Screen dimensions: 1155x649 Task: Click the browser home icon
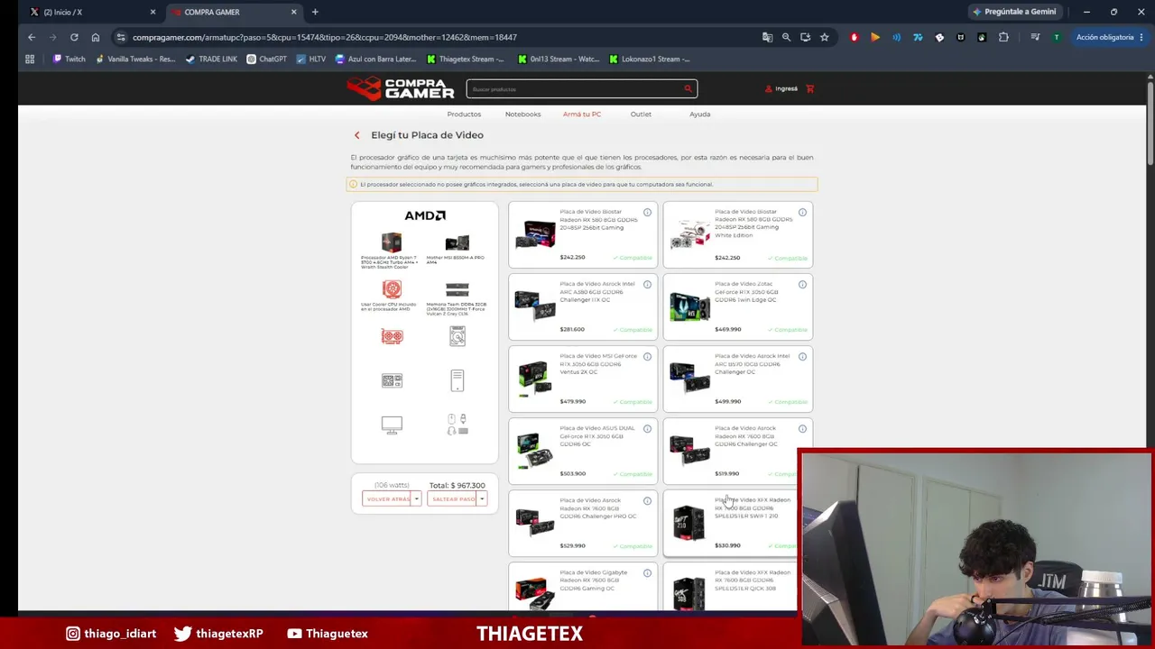(96, 37)
